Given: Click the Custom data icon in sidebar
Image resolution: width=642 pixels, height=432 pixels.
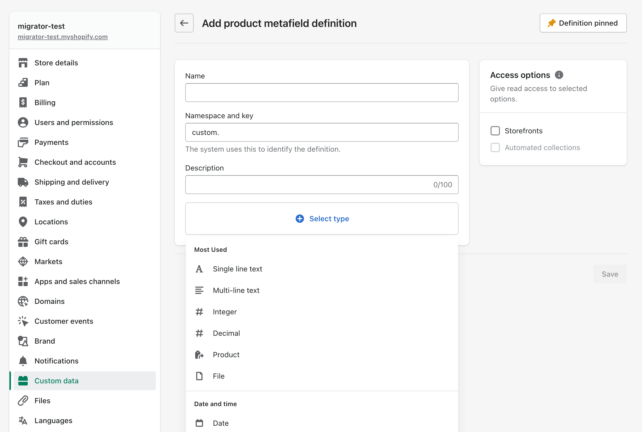Looking at the screenshot, I should pos(23,381).
